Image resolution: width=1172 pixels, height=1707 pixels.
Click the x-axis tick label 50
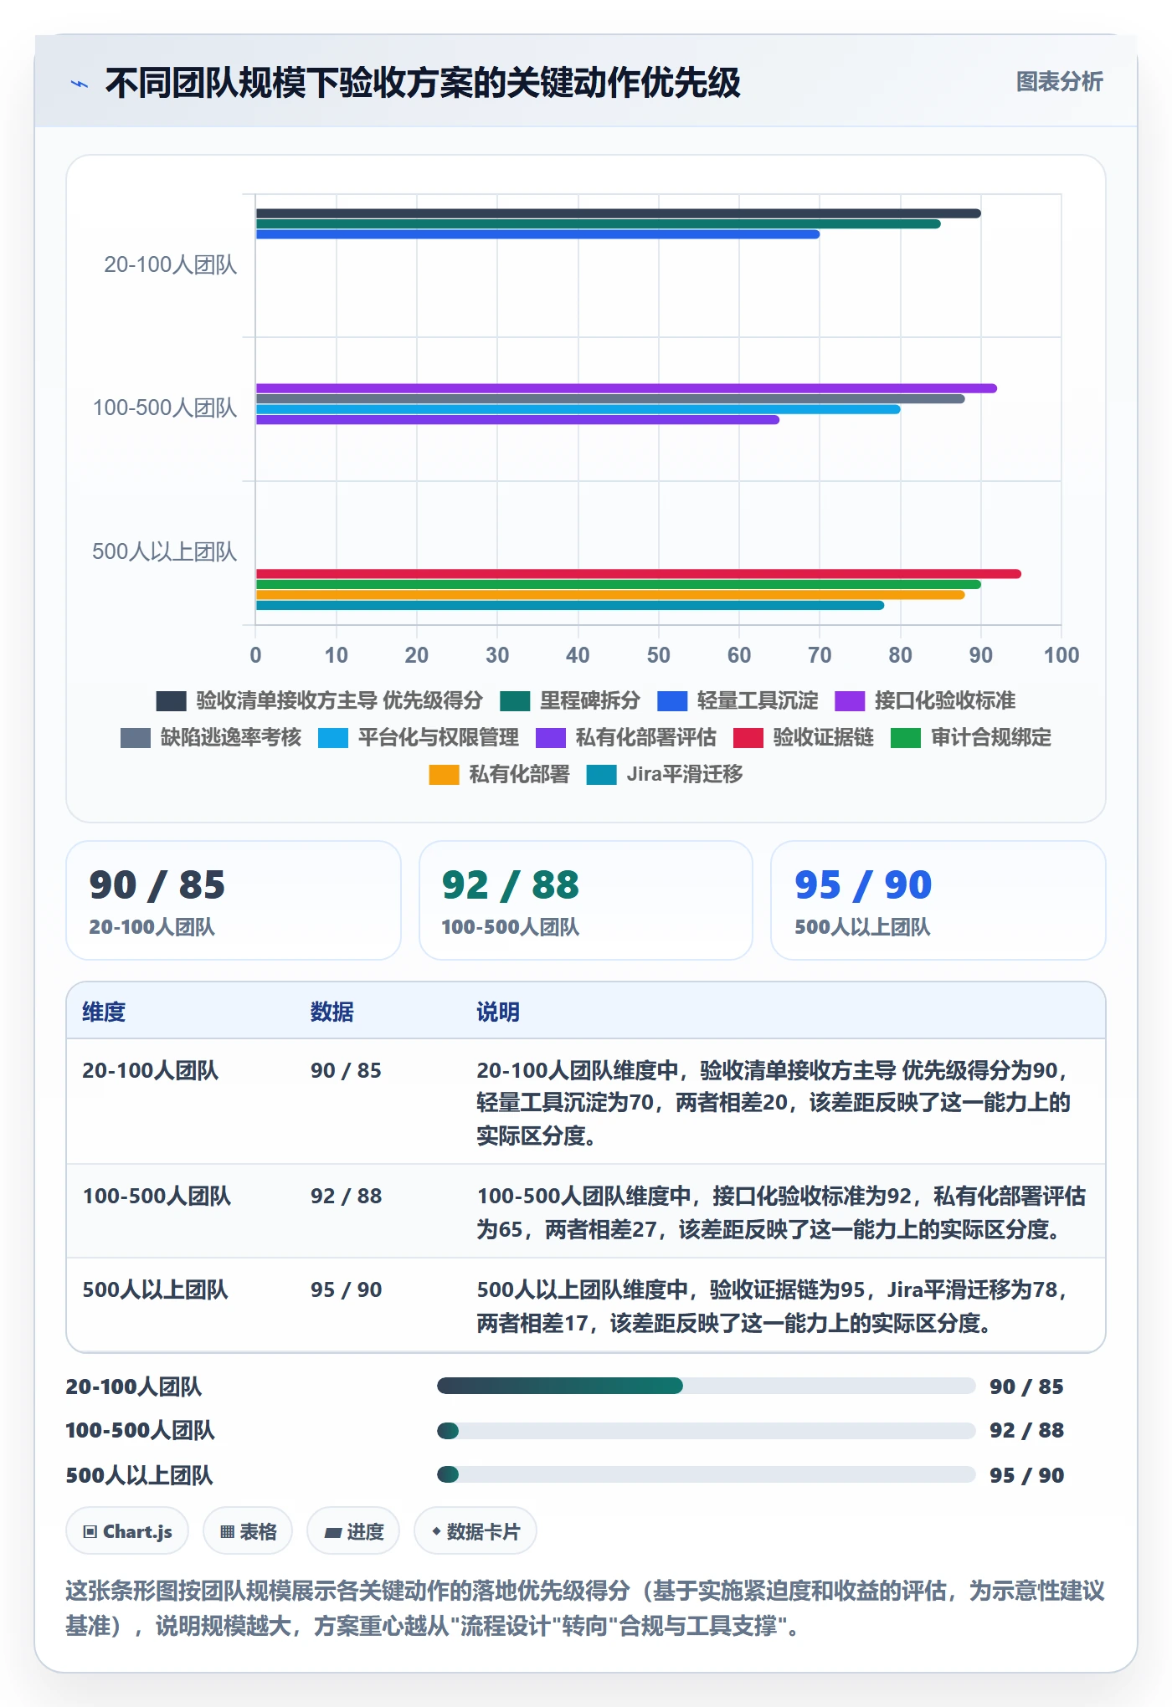click(659, 655)
